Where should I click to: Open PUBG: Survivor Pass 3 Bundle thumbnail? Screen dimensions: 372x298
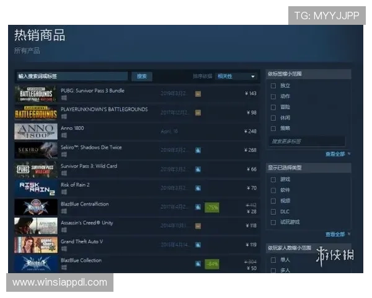pyautogui.click(x=35, y=94)
